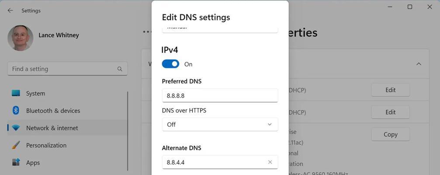Collapse the properties section chevron
The width and height of the screenshot is (440, 175).
(x=419, y=64)
